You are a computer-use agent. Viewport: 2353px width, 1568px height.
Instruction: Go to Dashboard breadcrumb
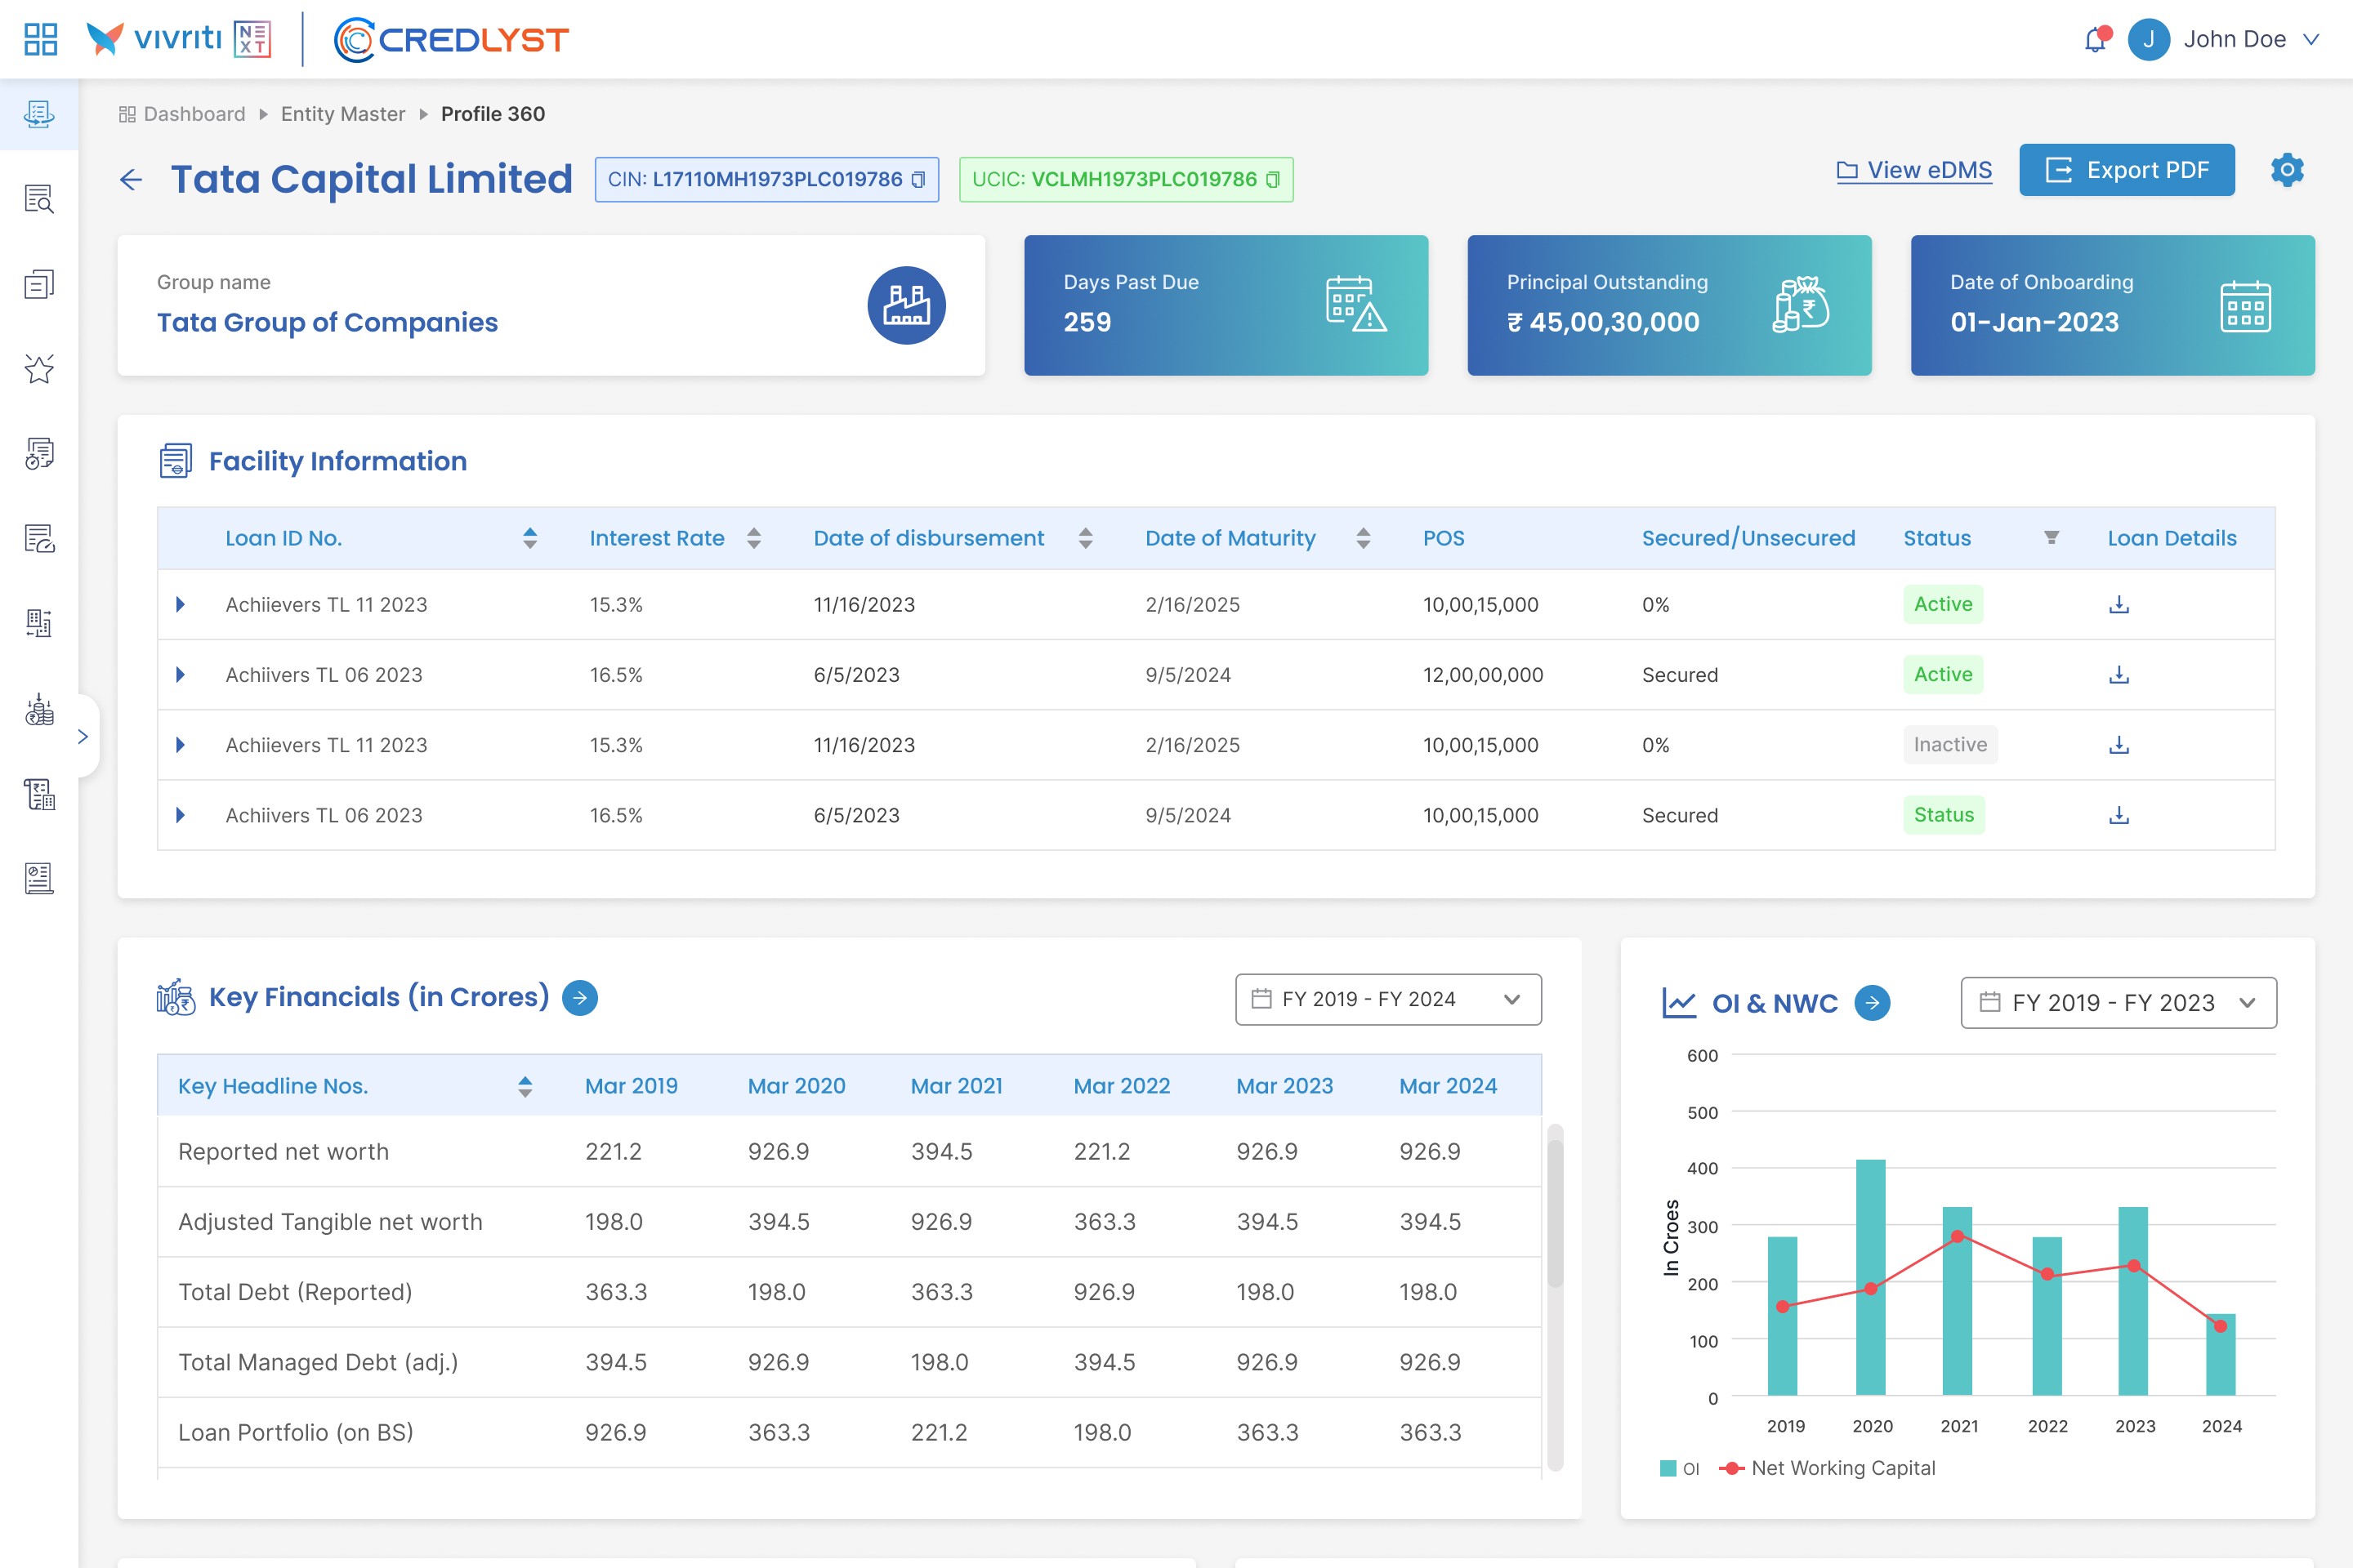coord(194,114)
